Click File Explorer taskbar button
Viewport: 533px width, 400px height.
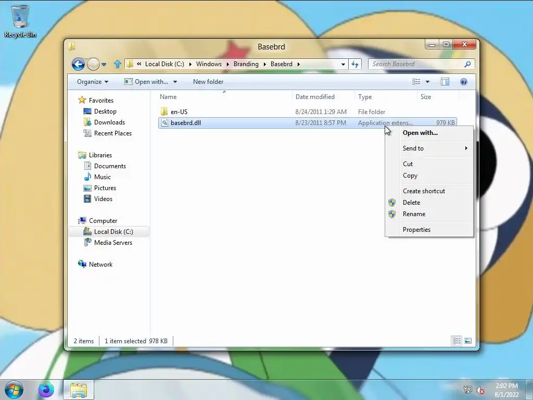(x=79, y=390)
